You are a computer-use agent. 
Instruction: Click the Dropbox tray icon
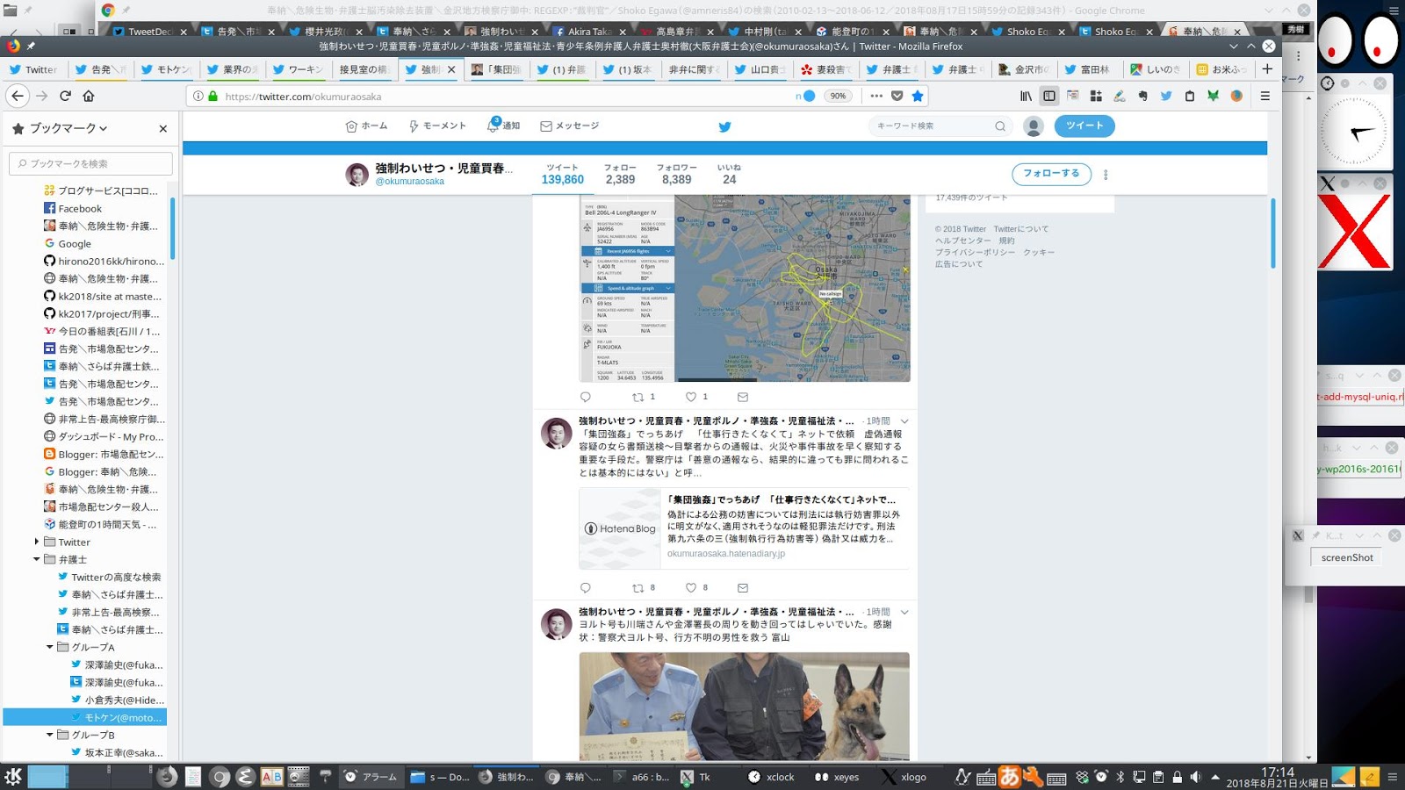(x=1082, y=777)
